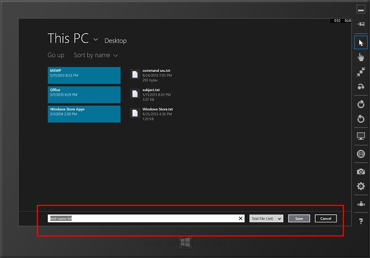This screenshot has height=258, width=370.
Task: Click the Save button
Action: pos(299,218)
